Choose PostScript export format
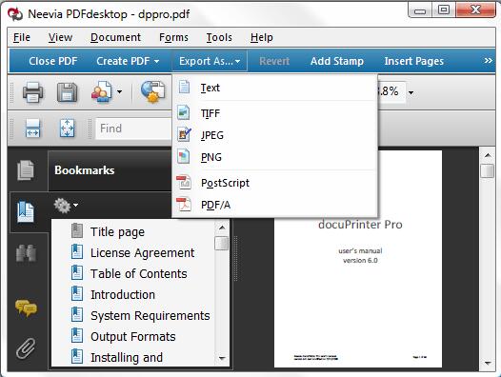This screenshot has width=501, height=377. point(274,183)
